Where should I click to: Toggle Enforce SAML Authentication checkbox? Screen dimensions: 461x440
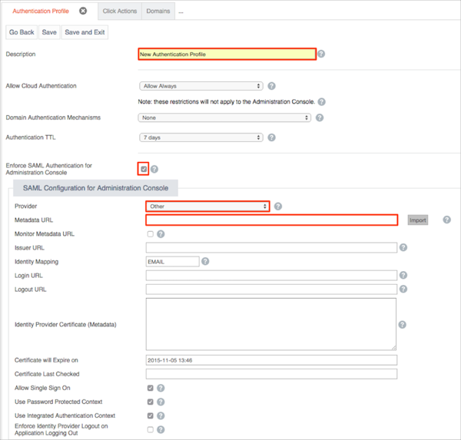pyautogui.click(x=143, y=169)
